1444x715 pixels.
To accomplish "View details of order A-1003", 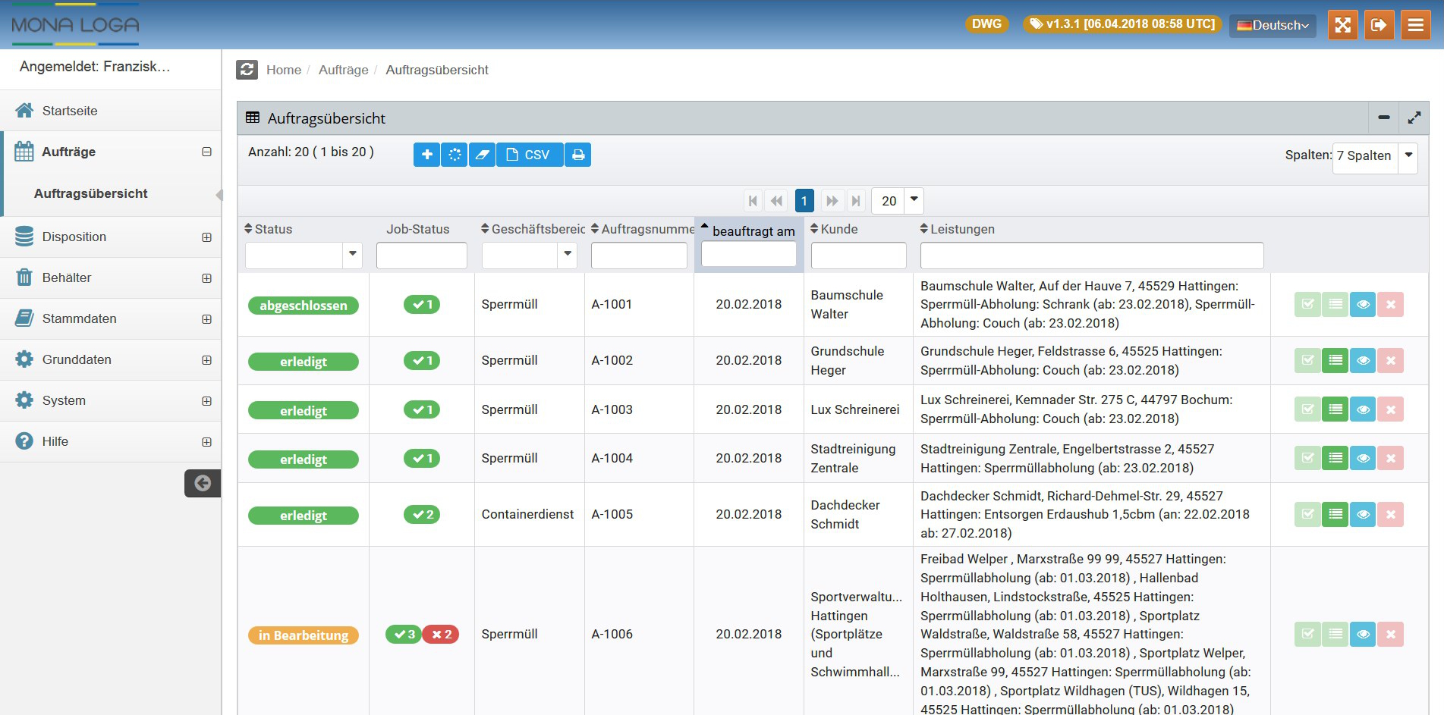I will 1363,409.
